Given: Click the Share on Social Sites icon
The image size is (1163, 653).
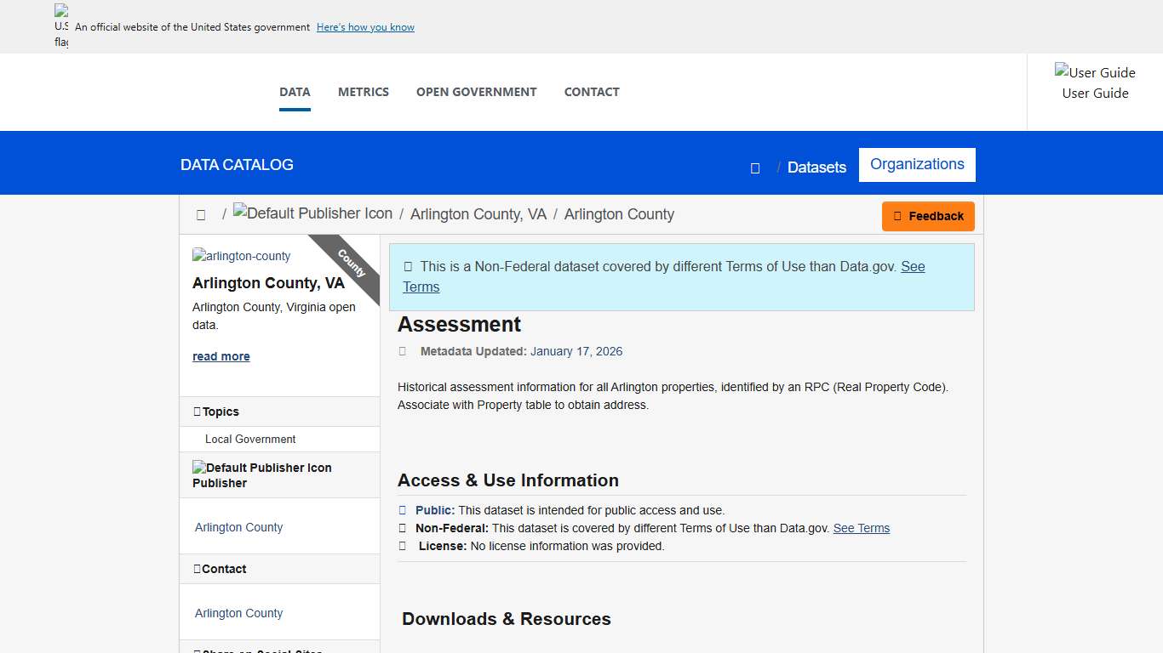Looking at the screenshot, I should pos(199,650).
